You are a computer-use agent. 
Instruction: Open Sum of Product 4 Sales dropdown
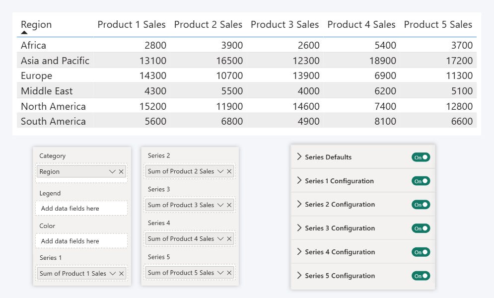pyautogui.click(x=220, y=239)
